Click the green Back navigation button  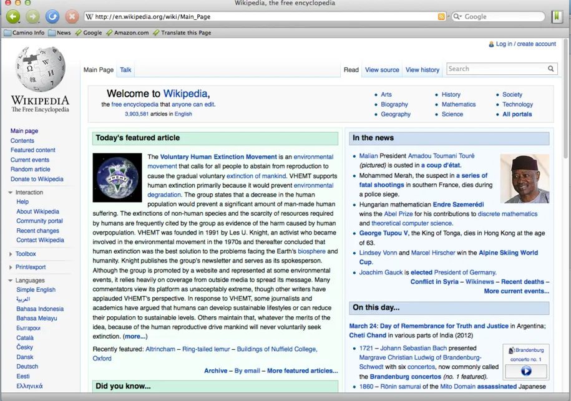click(13, 16)
